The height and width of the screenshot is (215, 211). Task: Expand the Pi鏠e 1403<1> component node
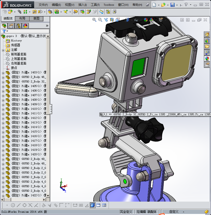[3, 73]
